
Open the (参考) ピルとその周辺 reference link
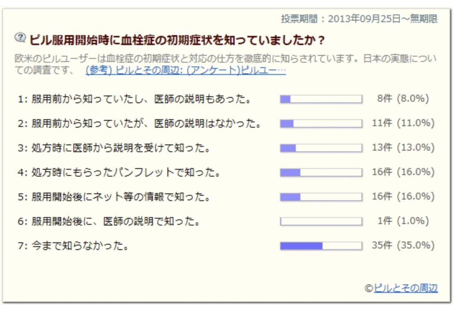coord(185,71)
